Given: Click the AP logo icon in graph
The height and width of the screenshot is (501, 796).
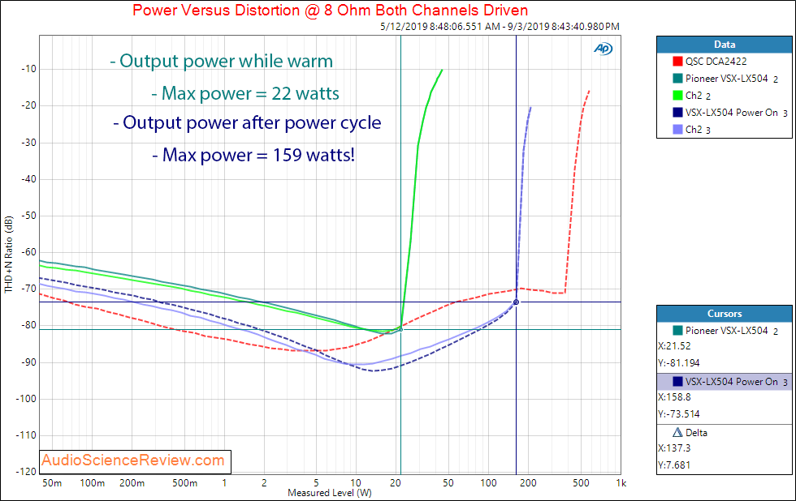Looking at the screenshot, I should pos(603,49).
